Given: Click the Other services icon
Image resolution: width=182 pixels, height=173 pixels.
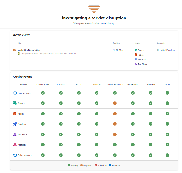Looking at the screenshot, I should tap(15, 155).
